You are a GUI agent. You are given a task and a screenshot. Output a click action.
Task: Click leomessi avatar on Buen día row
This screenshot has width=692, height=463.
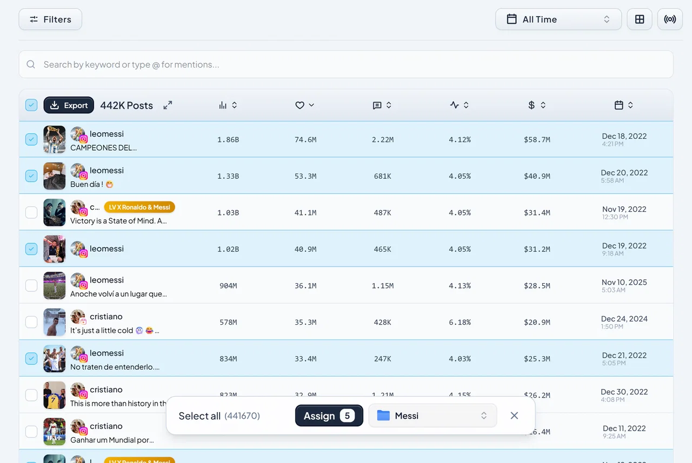click(x=78, y=171)
